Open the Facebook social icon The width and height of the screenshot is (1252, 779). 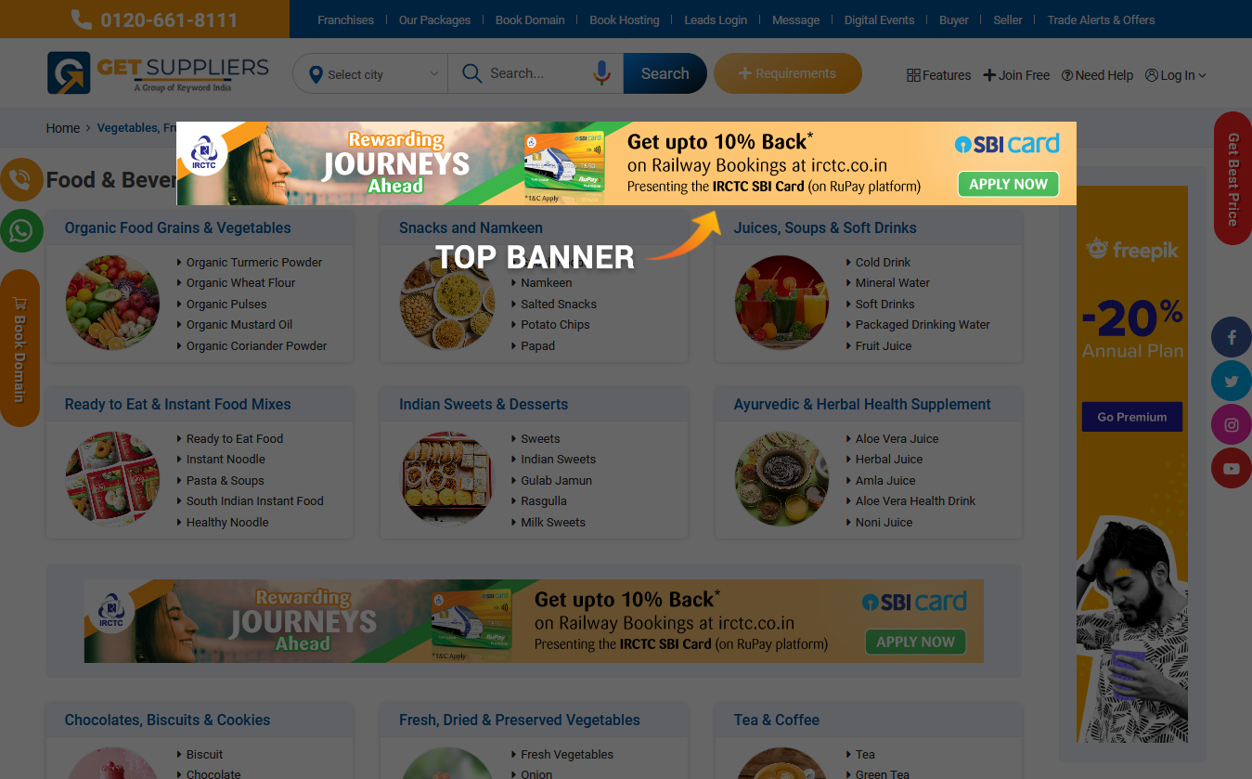click(1232, 338)
